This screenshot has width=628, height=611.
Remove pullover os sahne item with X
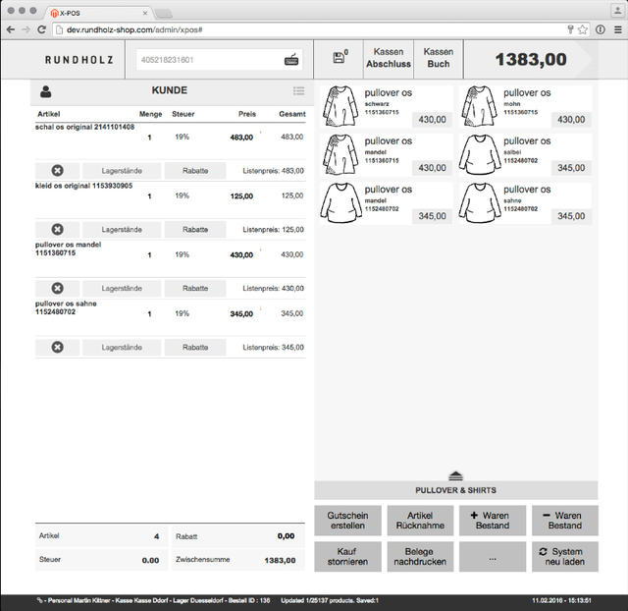(x=58, y=347)
